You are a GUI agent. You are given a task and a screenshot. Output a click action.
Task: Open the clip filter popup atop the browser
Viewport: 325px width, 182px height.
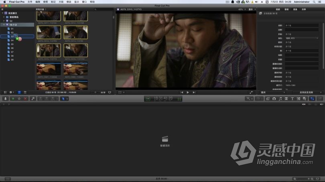tap(41, 9)
